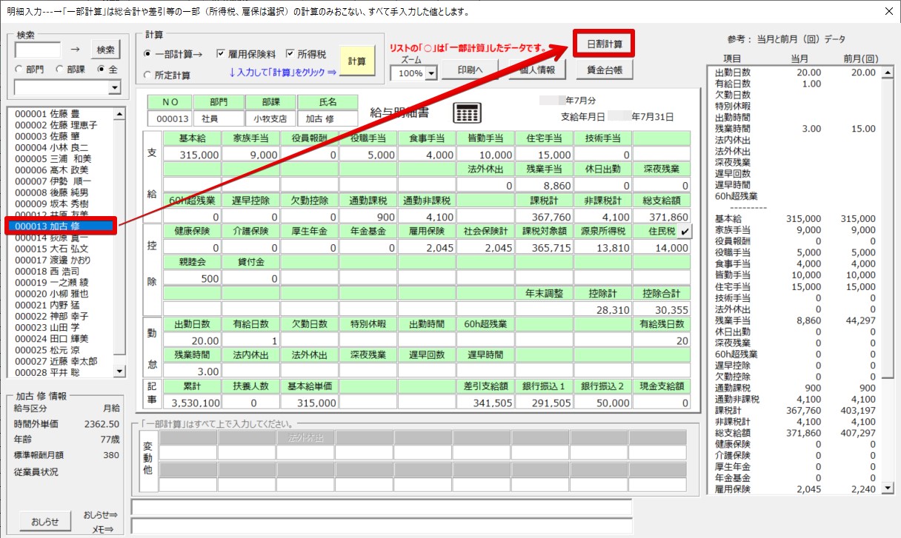Click the reference data panel scroll-down arrow
The image size is (901, 538).
tap(888, 488)
